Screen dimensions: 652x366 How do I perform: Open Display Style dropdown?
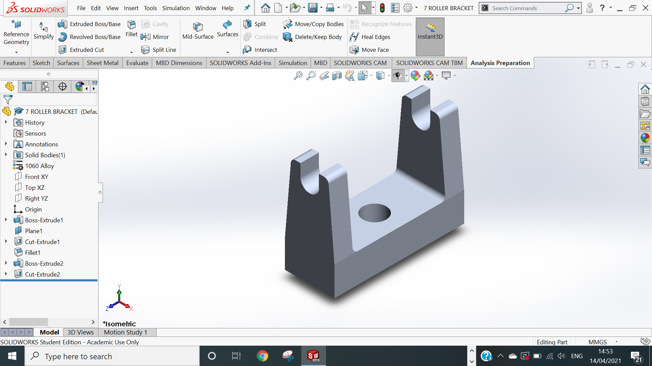click(388, 76)
